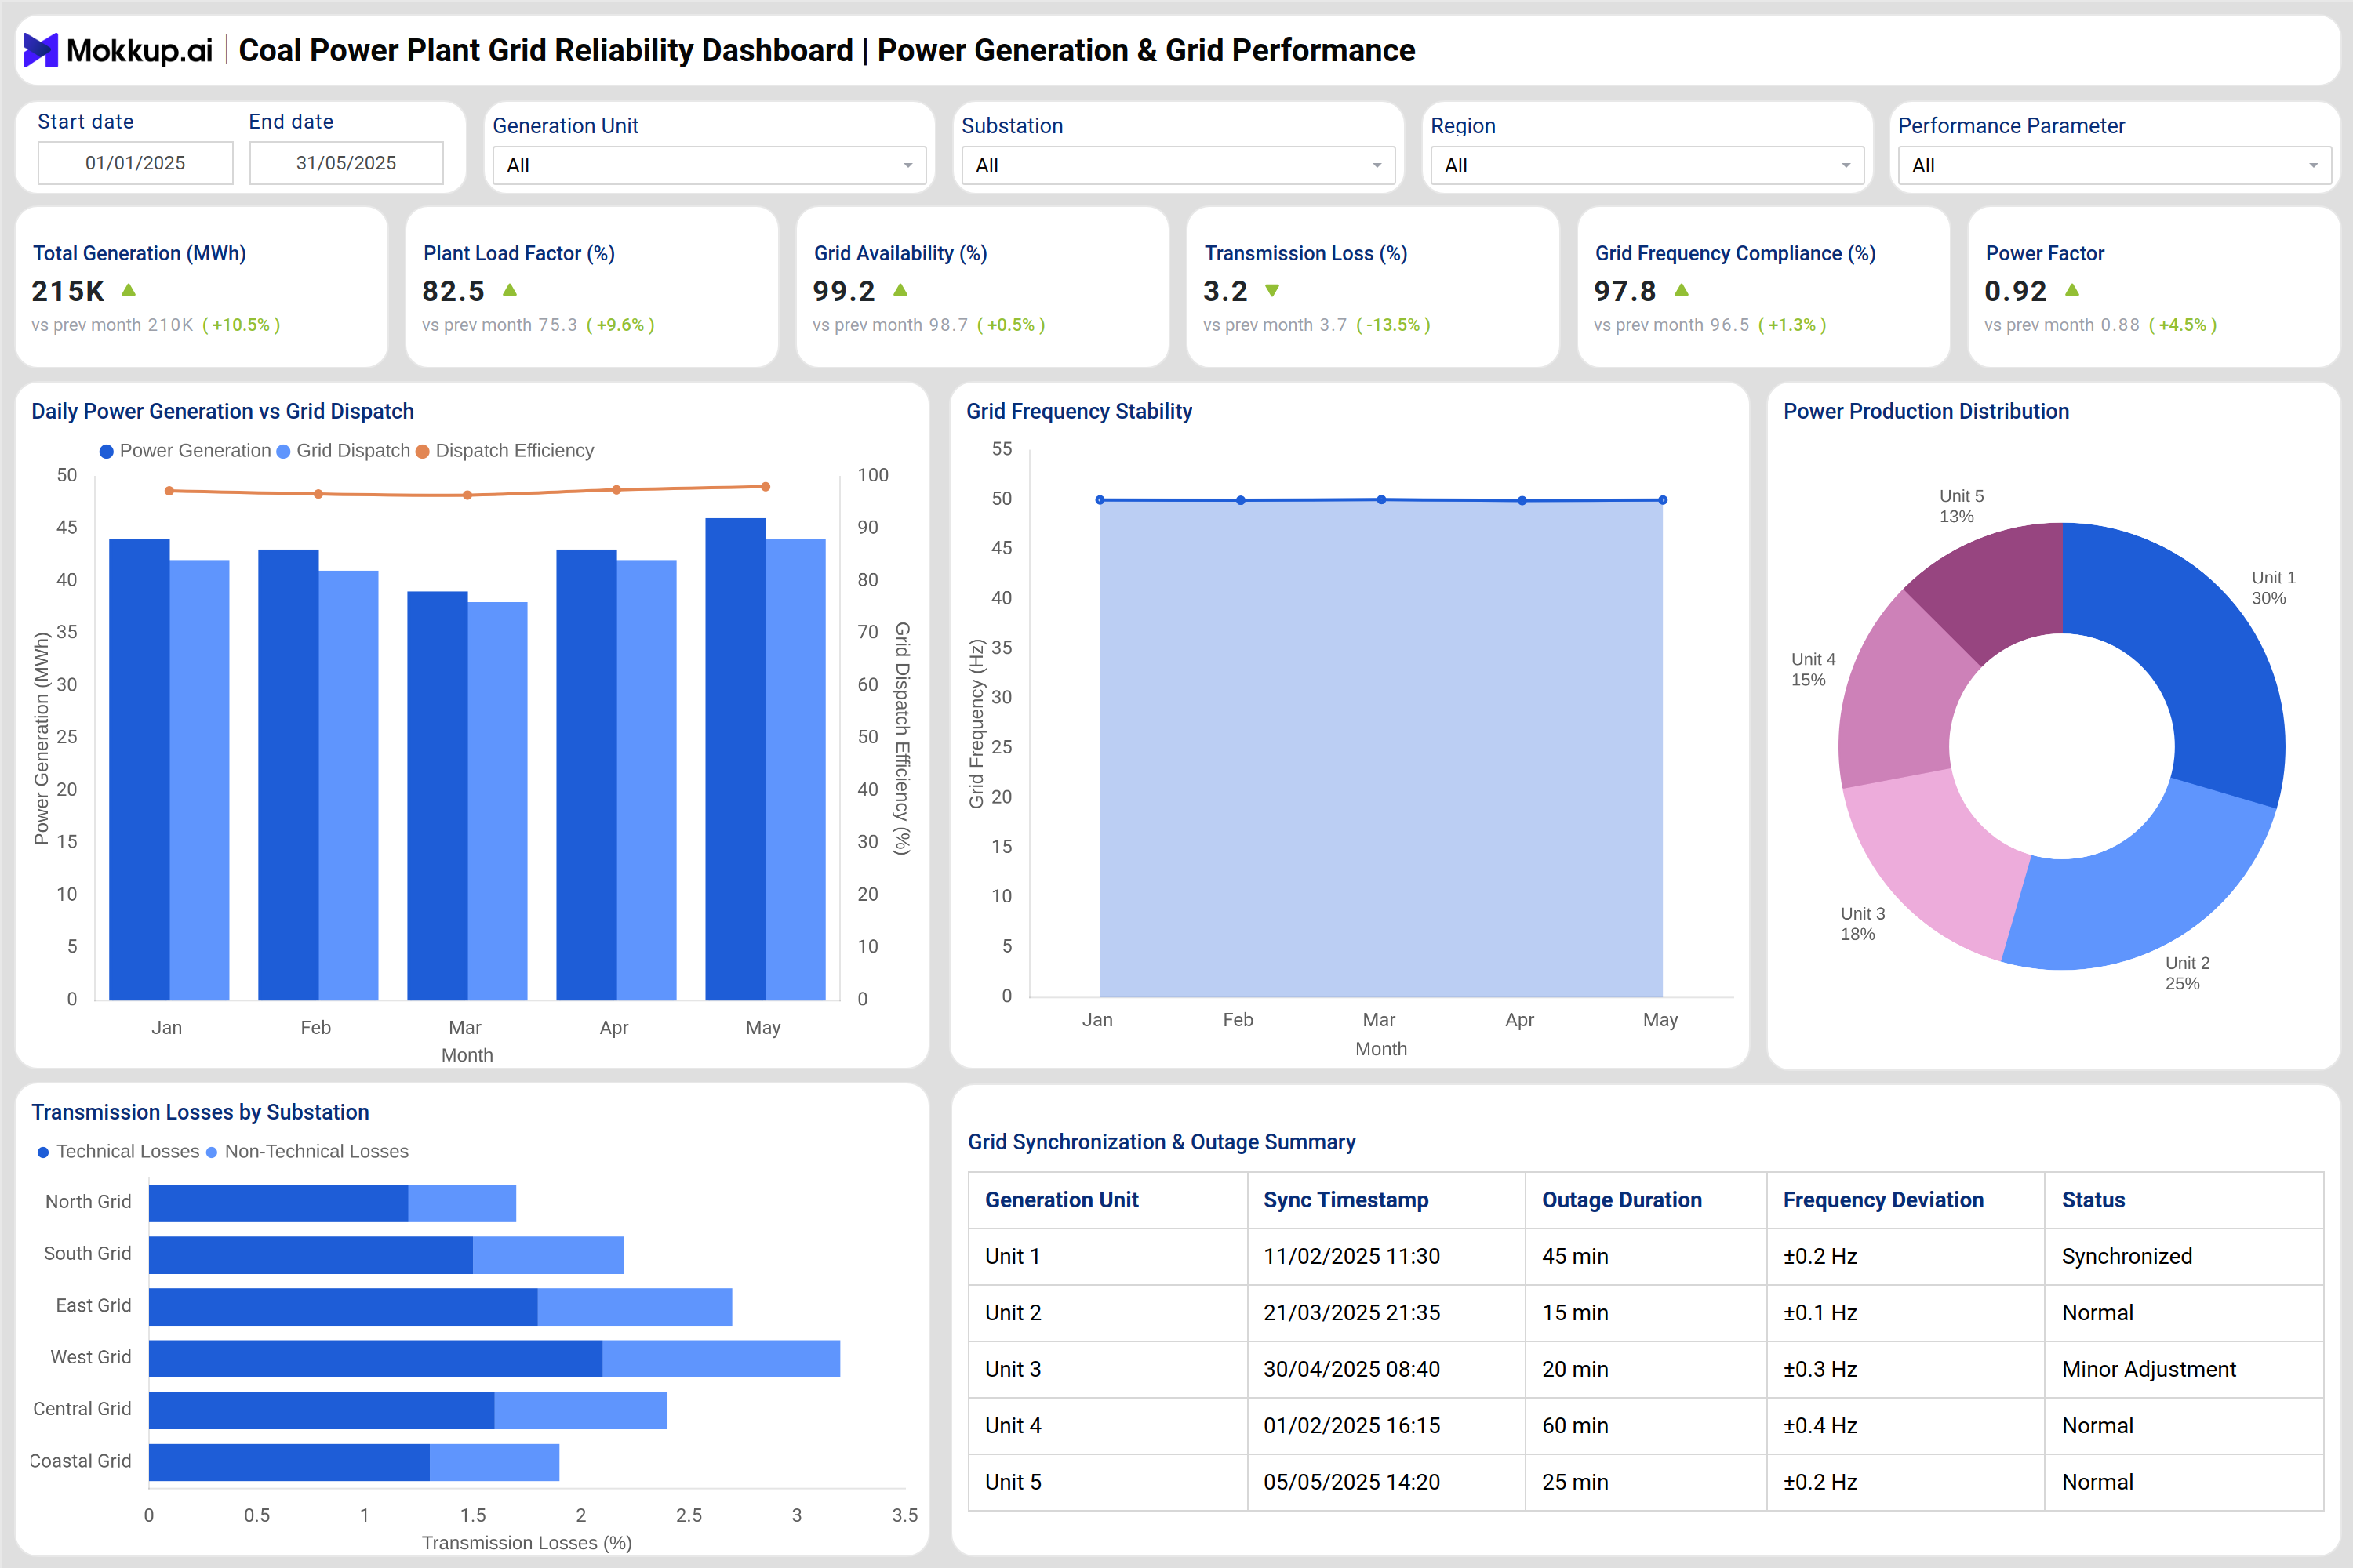Click the Start date field 01/01/2025

135,163
